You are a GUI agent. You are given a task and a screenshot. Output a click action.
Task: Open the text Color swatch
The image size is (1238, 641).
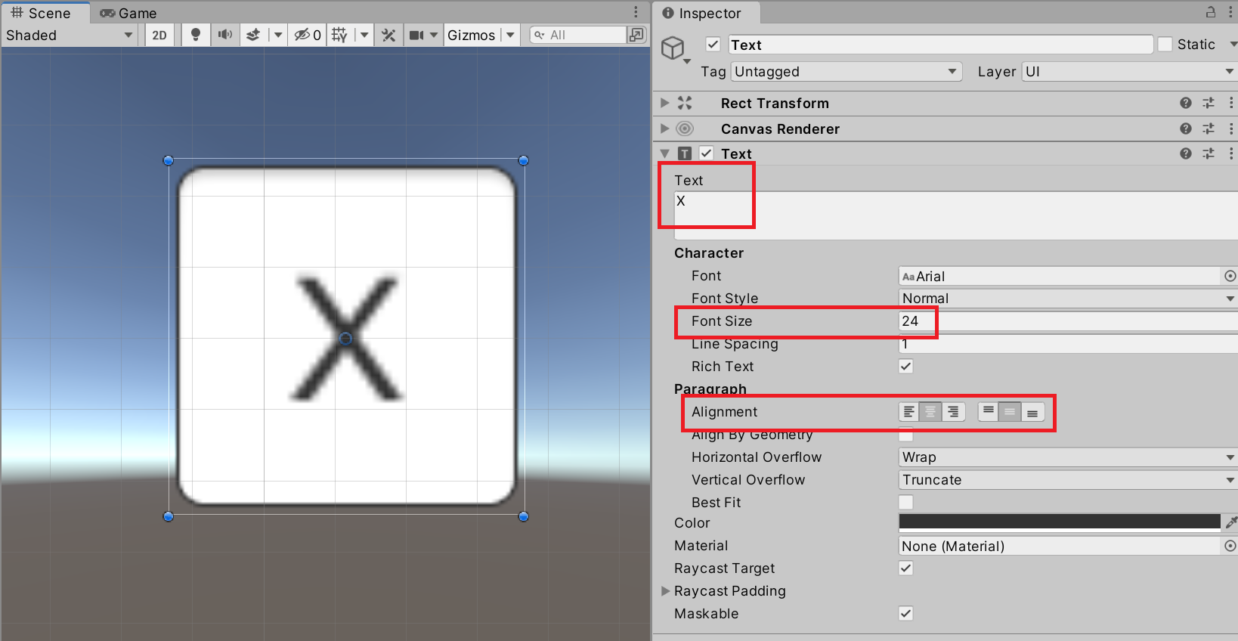(1059, 522)
